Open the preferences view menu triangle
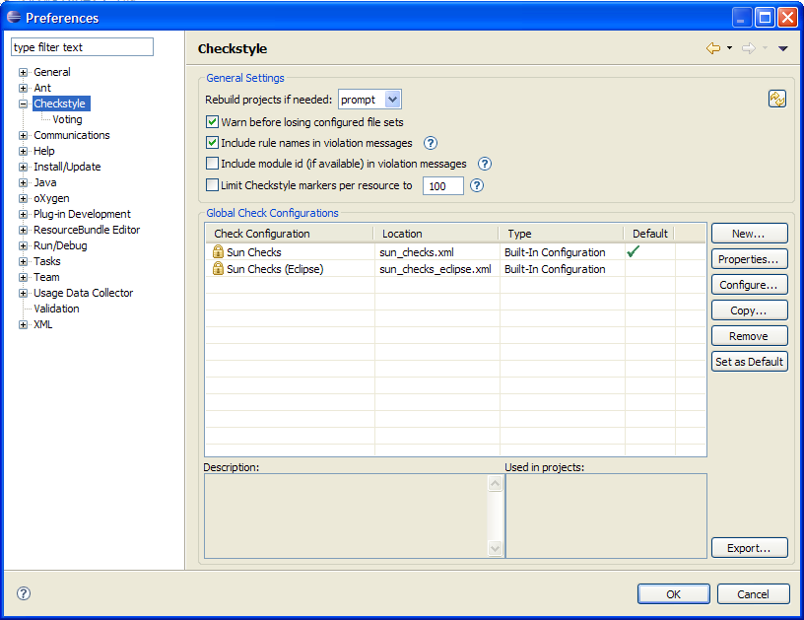This screenshot has height=620, width=804. tap(783, 48)
